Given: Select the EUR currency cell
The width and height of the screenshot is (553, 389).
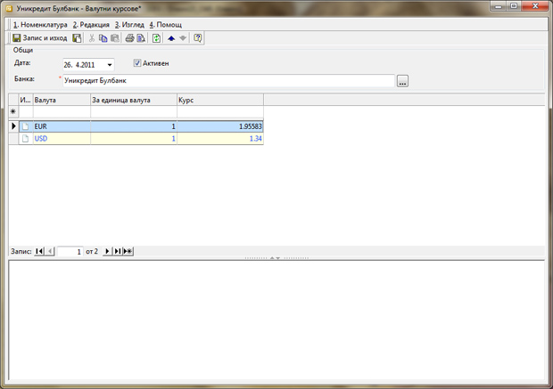Looking at the screenshot, I should 62,126.
